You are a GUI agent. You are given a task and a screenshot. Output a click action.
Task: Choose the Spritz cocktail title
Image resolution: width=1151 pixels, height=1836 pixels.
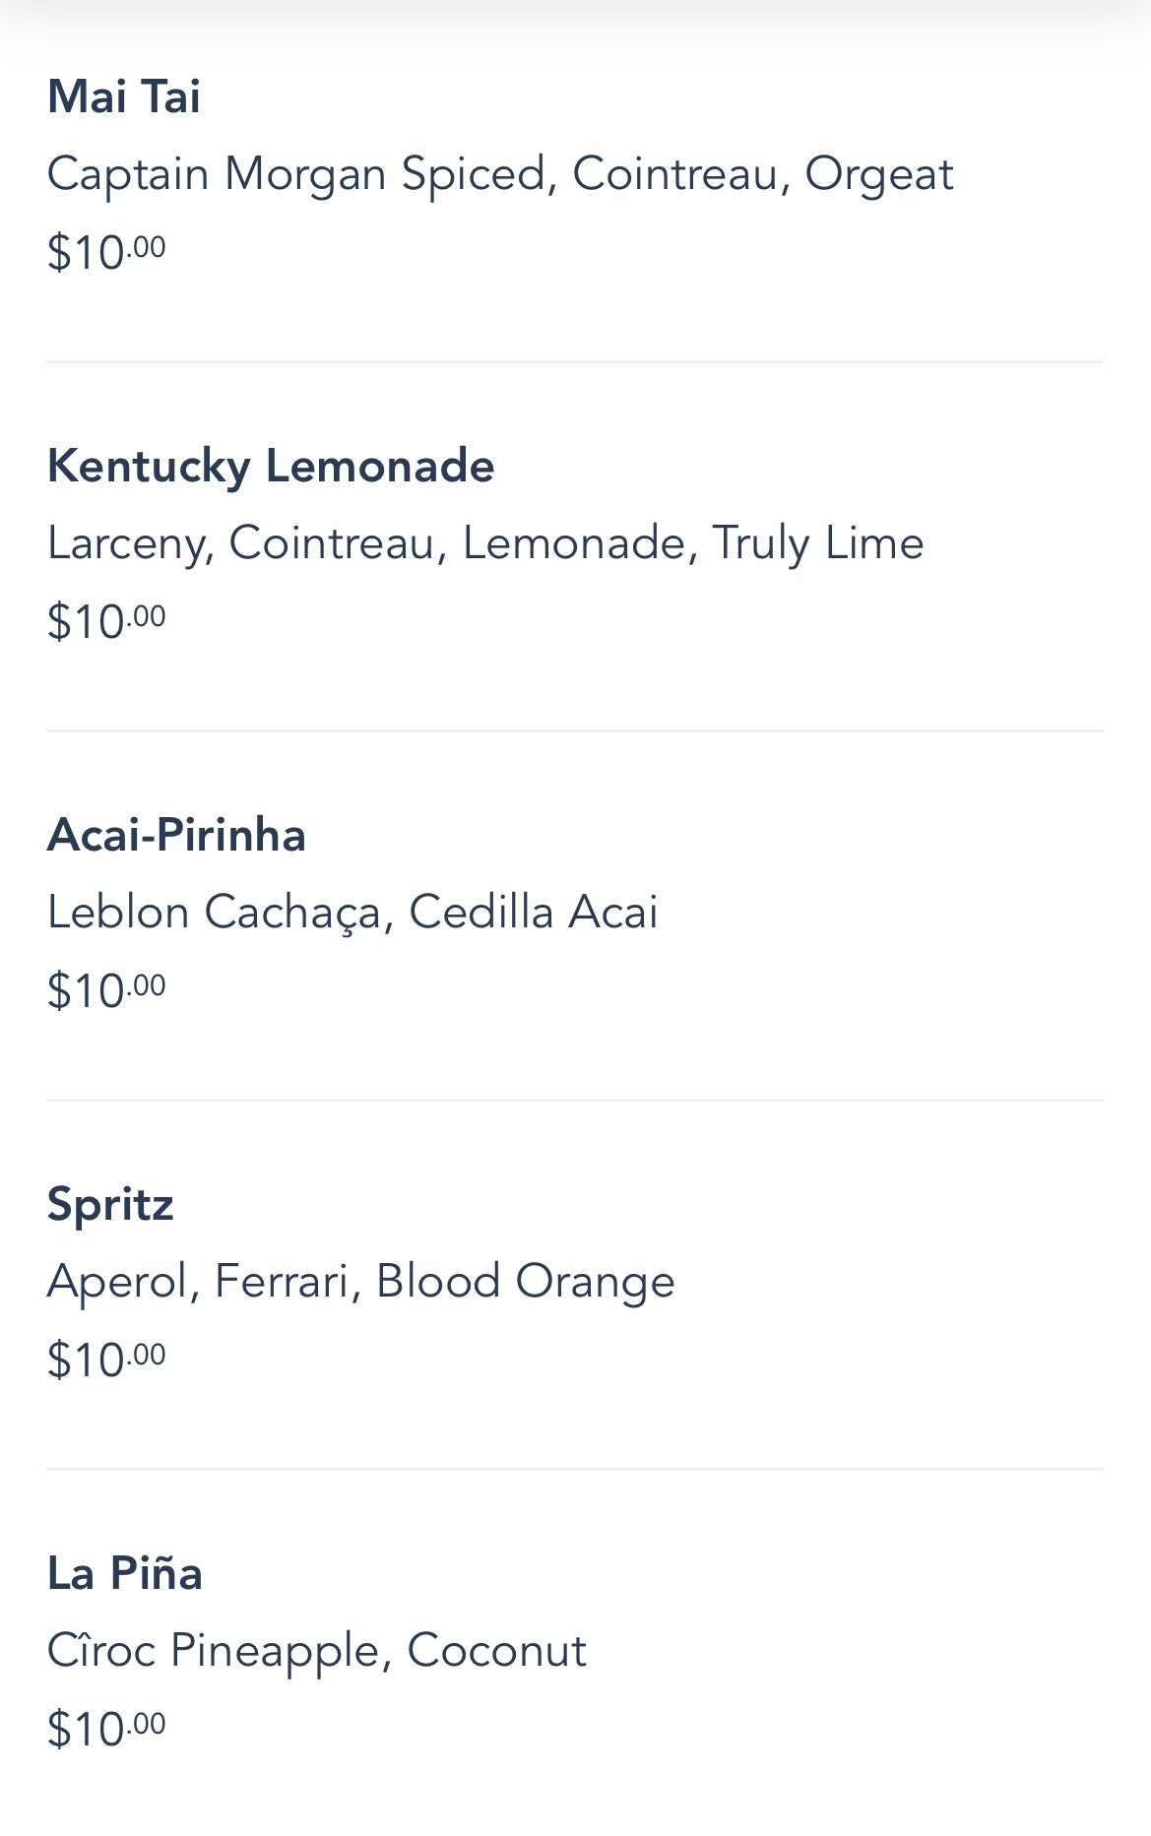pyautogui.click(x=110, y=1204)
